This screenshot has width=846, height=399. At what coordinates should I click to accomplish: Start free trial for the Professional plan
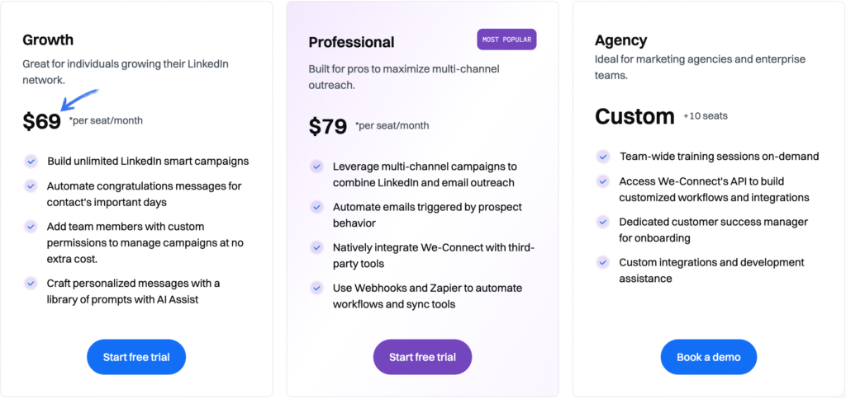coord(422,357)
